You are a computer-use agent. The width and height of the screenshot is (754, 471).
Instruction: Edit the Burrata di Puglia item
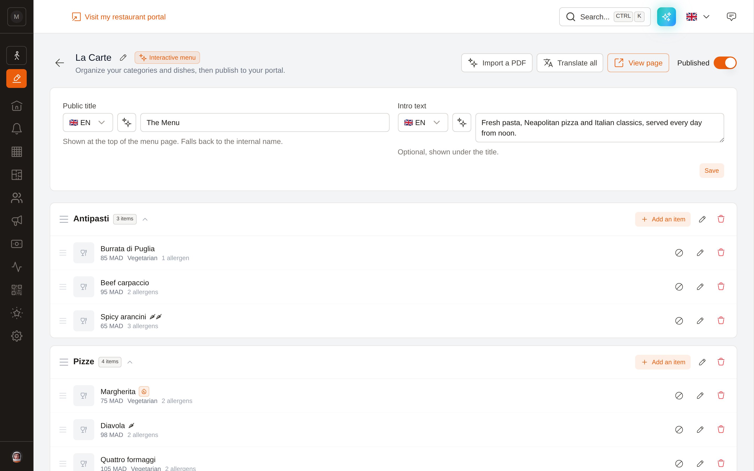(700, 253)
